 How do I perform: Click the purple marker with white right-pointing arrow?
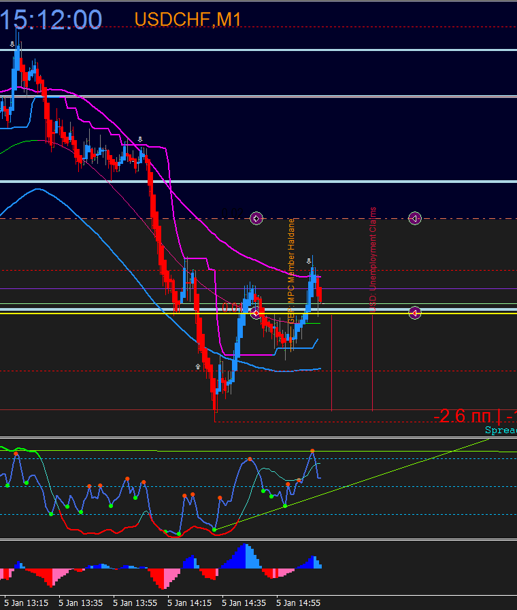(x=256, y=218)
